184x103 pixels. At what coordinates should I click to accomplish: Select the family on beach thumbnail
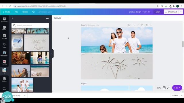coord(22,85)
